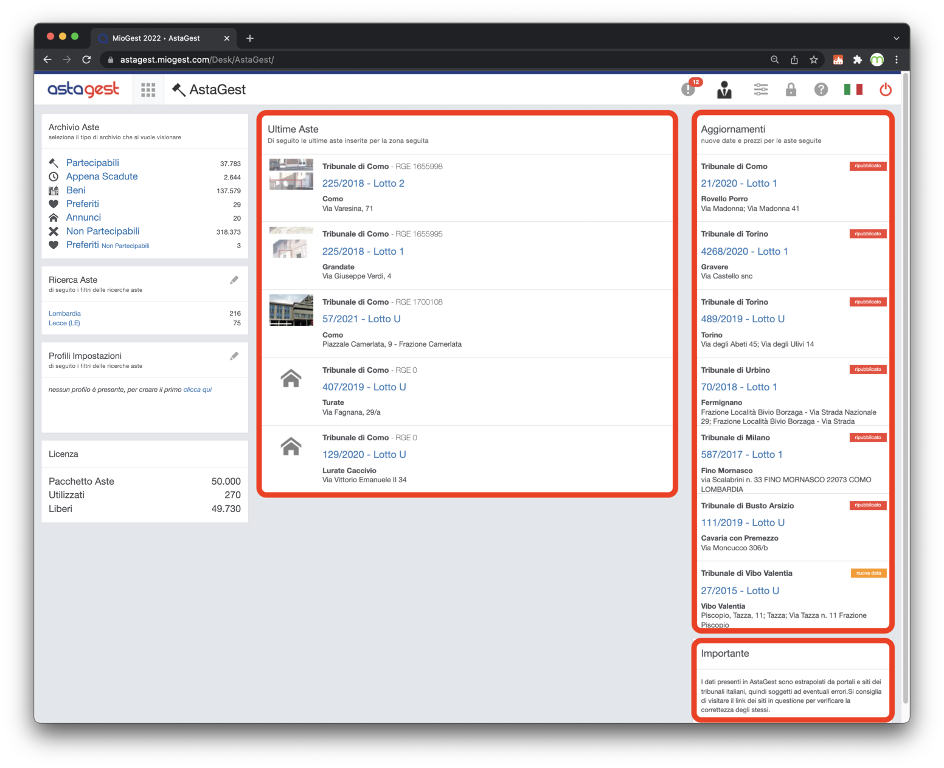Edit Ricerca Aste filters with pencil icon
The width and height of the screenshot is (944, 768).
point(234,280)
